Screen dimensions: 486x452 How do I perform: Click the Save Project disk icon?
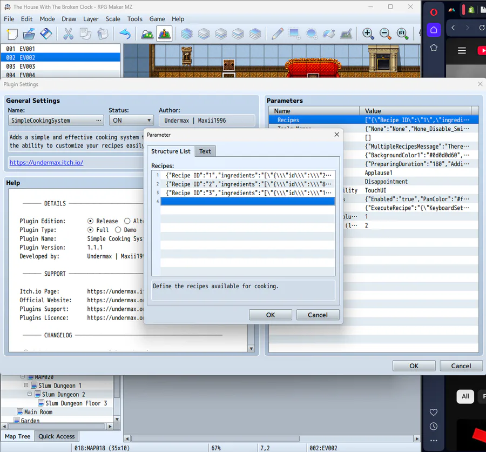pos(46,34)
